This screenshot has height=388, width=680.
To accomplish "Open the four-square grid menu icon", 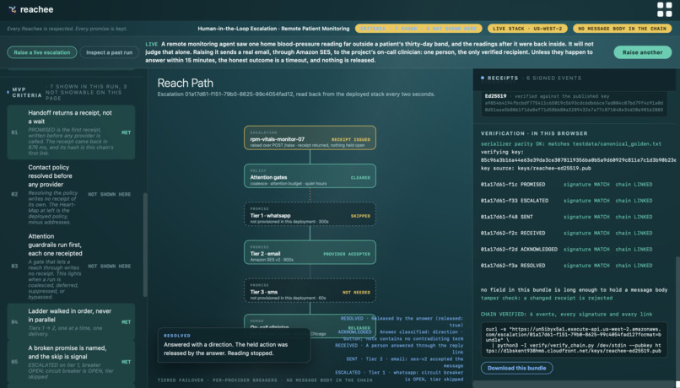I will [664, 9].
